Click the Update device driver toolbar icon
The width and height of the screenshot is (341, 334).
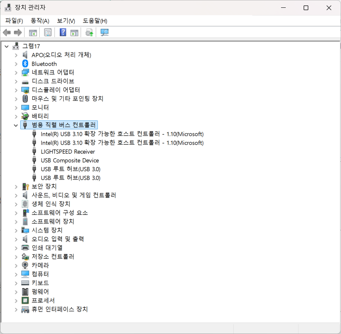click(x=89, y=33)
